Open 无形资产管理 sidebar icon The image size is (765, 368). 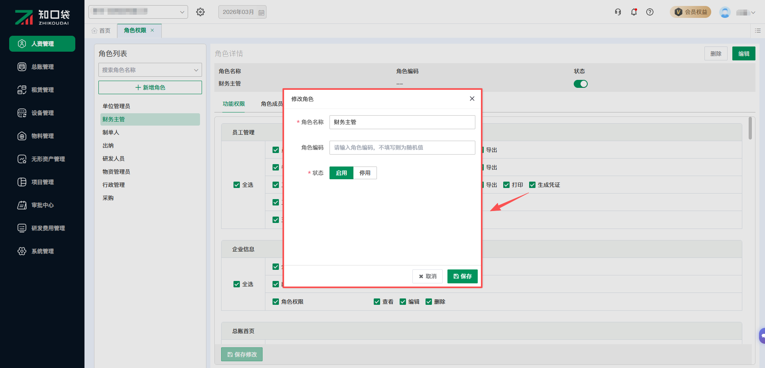coord(22,159)
